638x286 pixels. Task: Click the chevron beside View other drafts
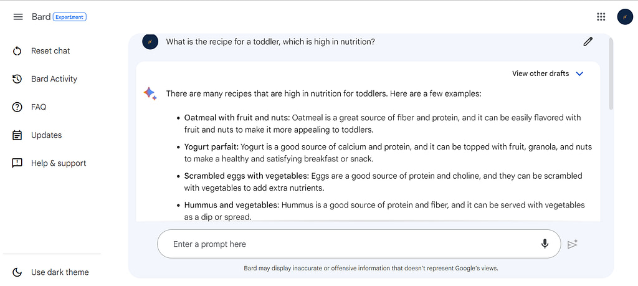click(x=580, y=74)
